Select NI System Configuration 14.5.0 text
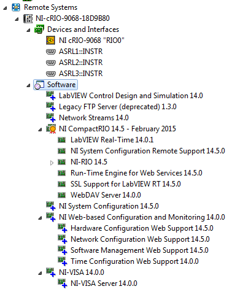The height and width of the screenshot is (289, 235). [109, 206]
